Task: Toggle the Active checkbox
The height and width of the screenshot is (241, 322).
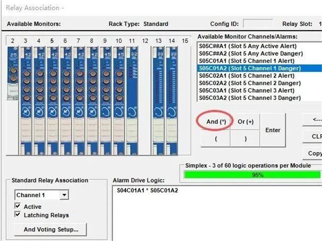Action: (x=17, y=206)
